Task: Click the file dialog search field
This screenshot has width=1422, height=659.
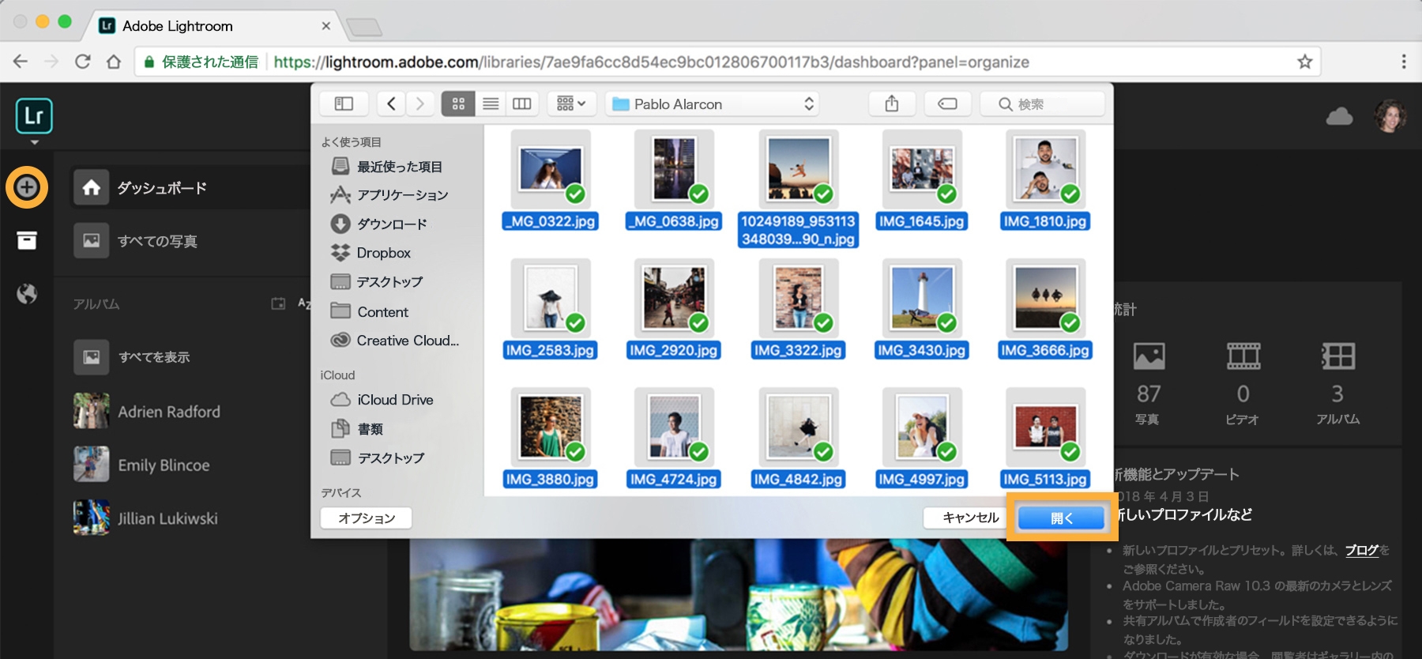Action: (x=1042, y=104)
